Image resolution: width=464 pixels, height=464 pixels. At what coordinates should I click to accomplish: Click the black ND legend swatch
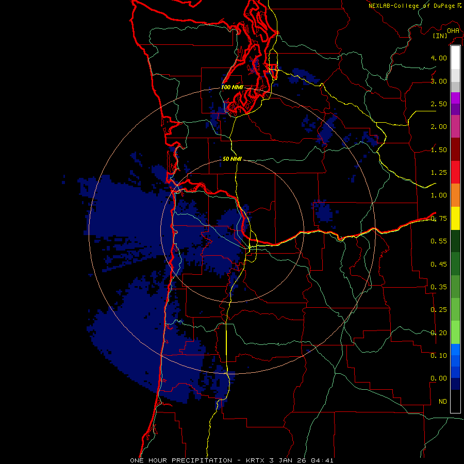click(x=455, y=401)
